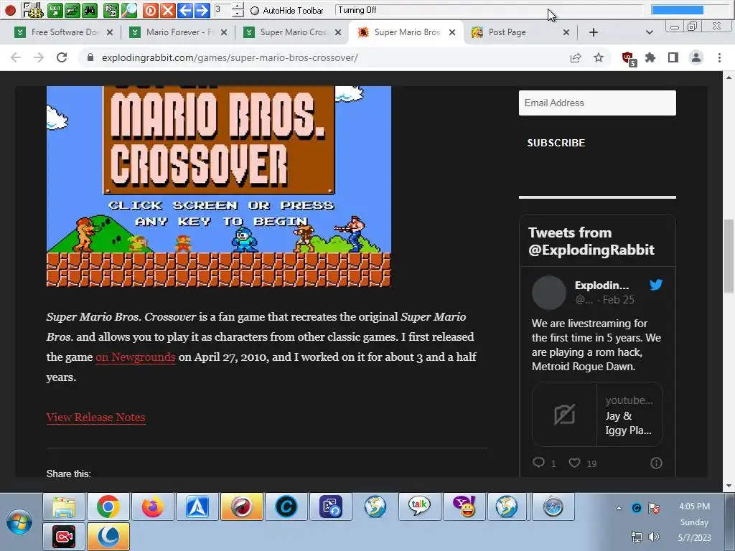The height and width of the screenshot is (551, 735).
Task: Click the SUBSCRIBE button
Action: point(556,143)
